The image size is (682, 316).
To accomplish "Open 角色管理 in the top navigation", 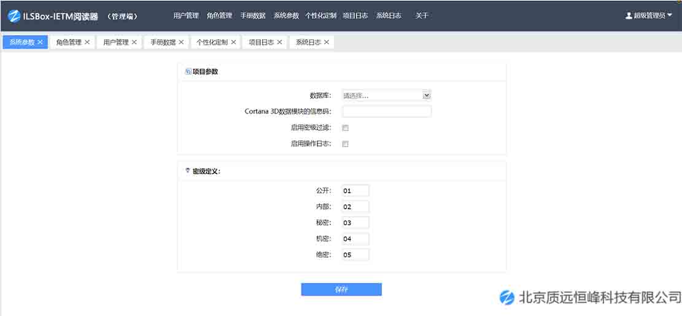I will tap(219, 16).
